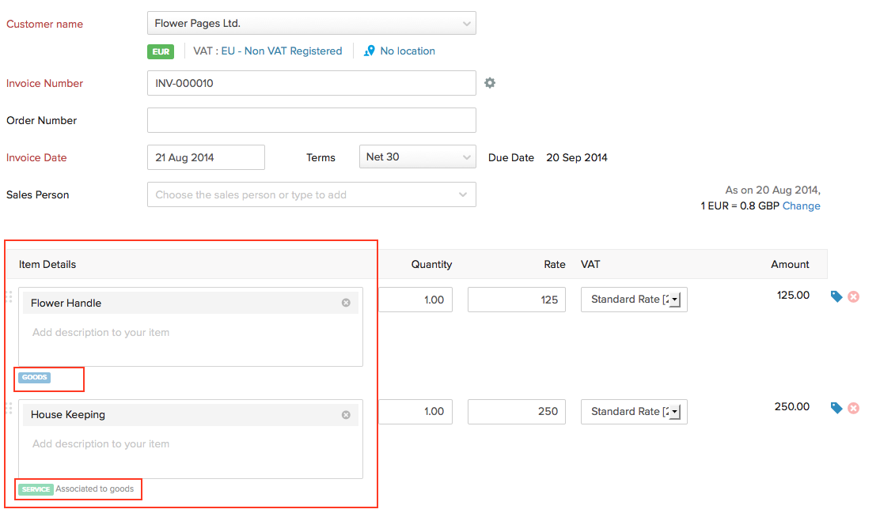Click the No location link
Screen dimensions: 880x513
point(407,51)
